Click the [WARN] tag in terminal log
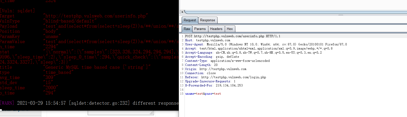Screen dimensions: 407x117 coord(7,103)
